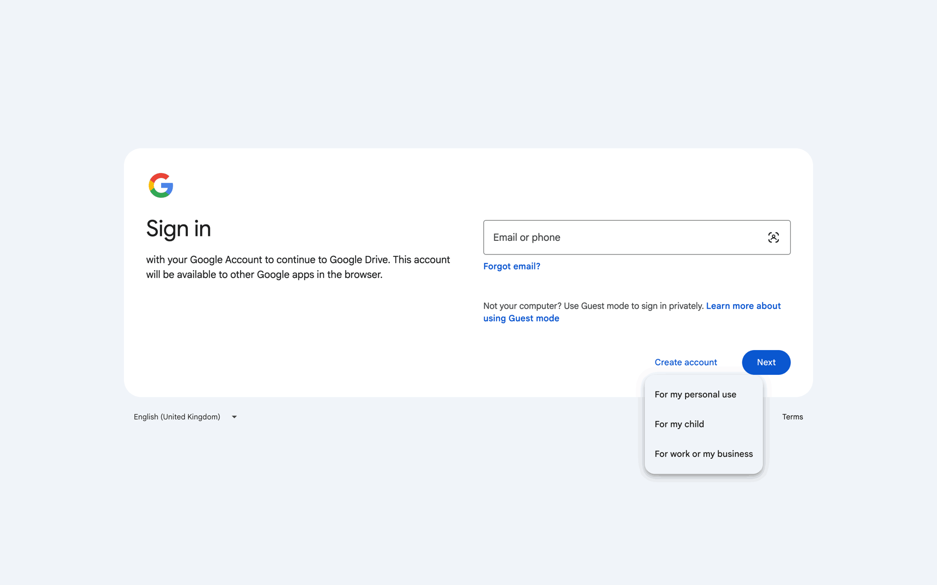Choose For my personal use option

pyautogui.click(x=703, y=394)
